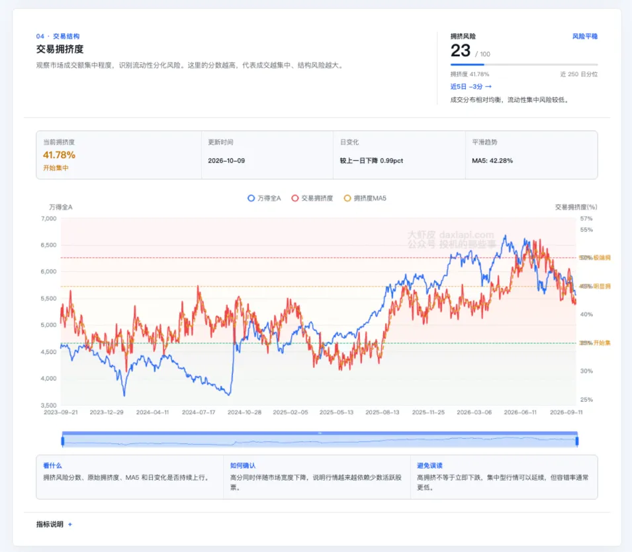Click the 风险平稳 status label

(x=585, y=36)
